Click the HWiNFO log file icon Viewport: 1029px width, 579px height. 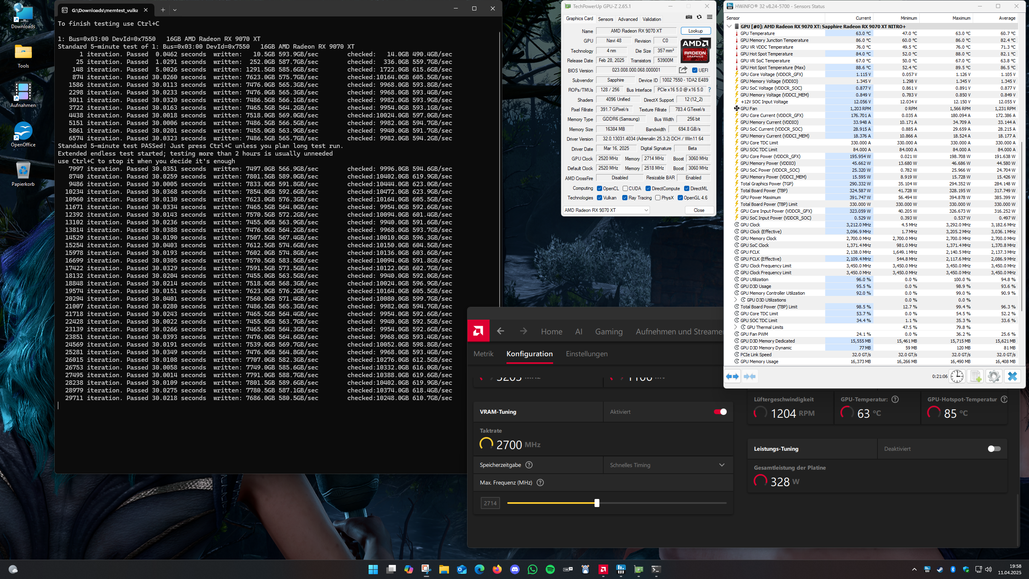(975, 376)
